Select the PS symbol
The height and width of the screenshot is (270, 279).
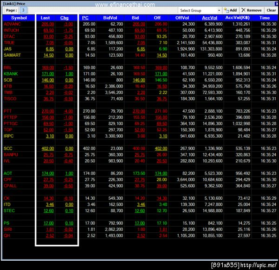tap(7, 223)
